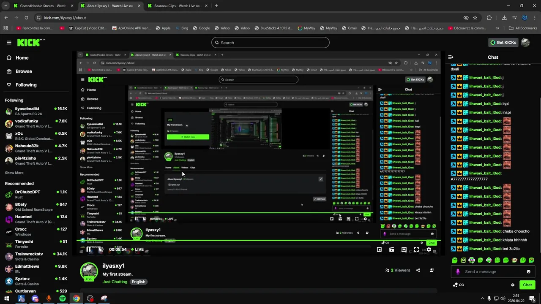Insert last quick emote in chat row
Screen dimensions: 541x304
pyautogui.click(x=531, y=260)
